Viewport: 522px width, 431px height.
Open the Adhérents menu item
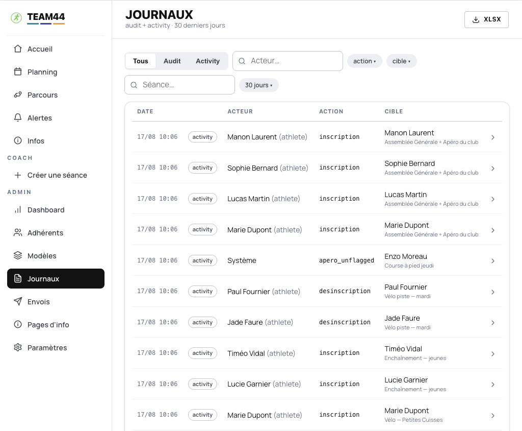tap(56, 233)
